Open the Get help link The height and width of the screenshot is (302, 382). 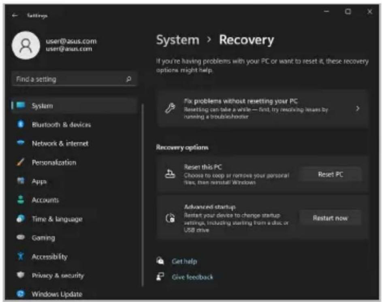click(x=184, y=261)
